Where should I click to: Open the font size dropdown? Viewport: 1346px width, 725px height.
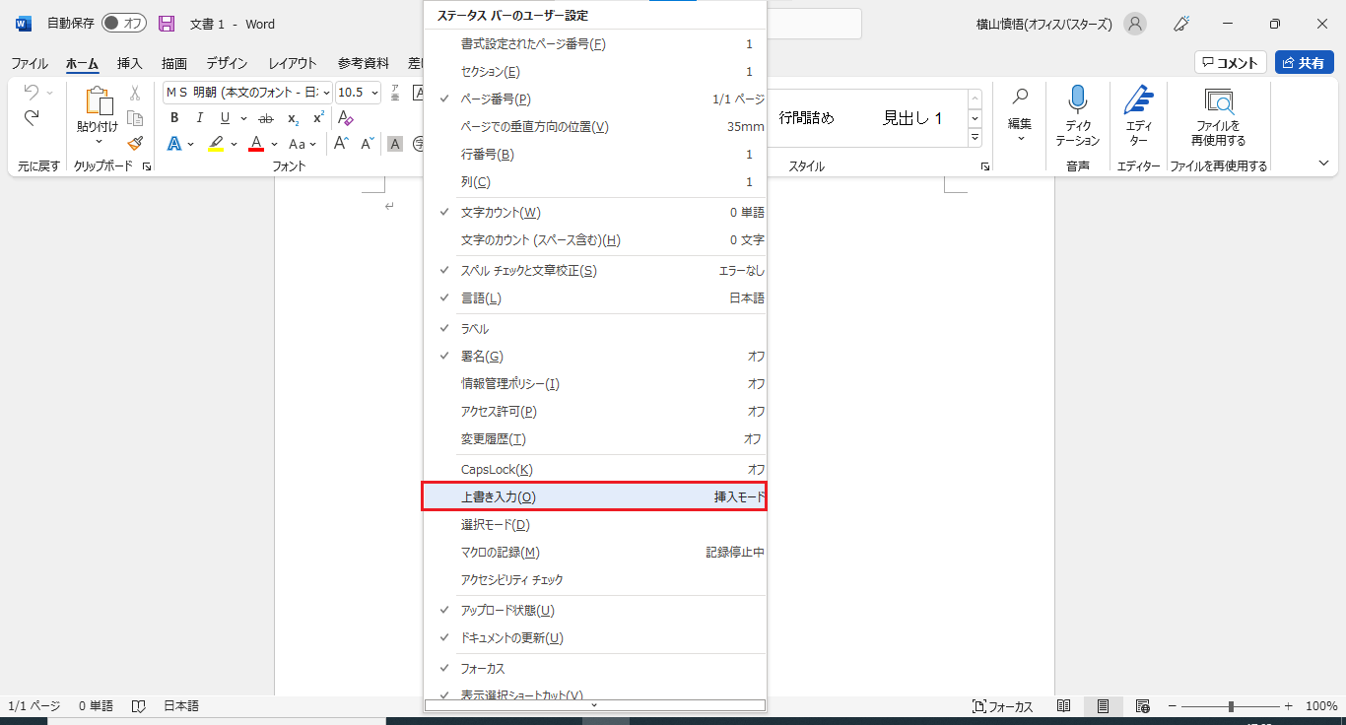[374, 93]
